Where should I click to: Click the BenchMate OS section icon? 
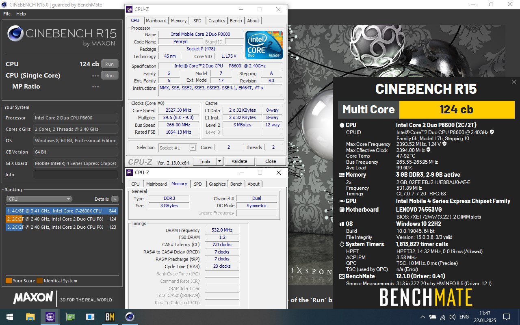coord(342,224)
